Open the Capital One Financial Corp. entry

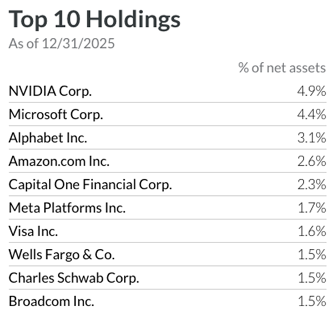(x=90, y=185)
